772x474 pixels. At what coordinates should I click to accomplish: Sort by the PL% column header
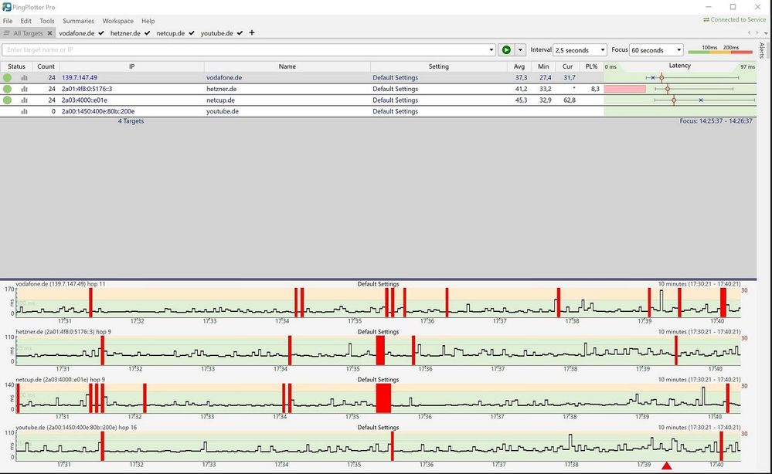click(x=591, y=66)
